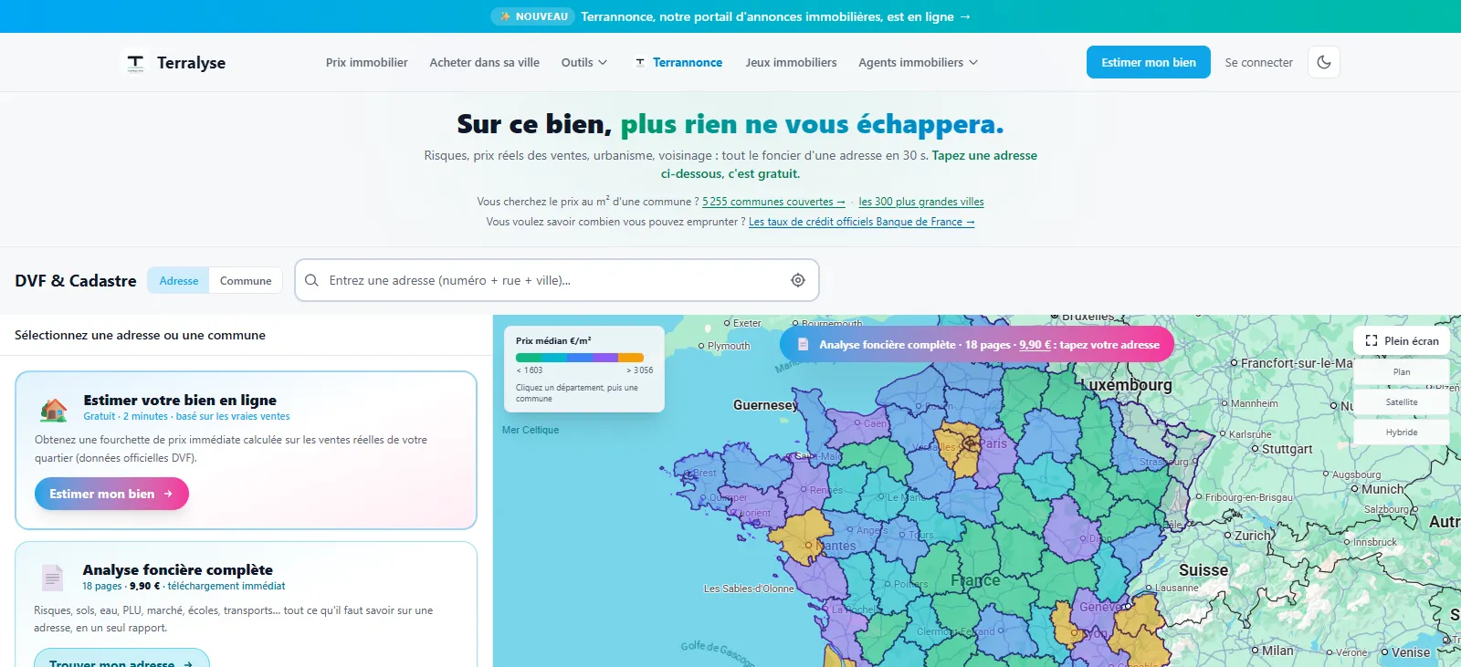Open the Terrannonce nav item
Screen dimensions: 1461x667
(x=678, y=62)
